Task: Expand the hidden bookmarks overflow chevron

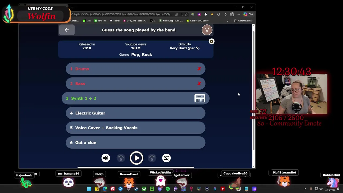Action: click(x=228, y=21)
